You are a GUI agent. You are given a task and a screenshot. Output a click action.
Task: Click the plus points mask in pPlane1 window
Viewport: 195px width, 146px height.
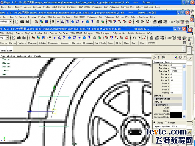pyautogui.click(x=54, y=38)
